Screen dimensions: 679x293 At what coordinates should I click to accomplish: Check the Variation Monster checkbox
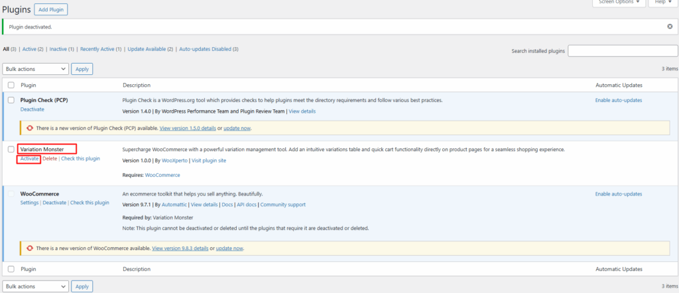point(11,149)
